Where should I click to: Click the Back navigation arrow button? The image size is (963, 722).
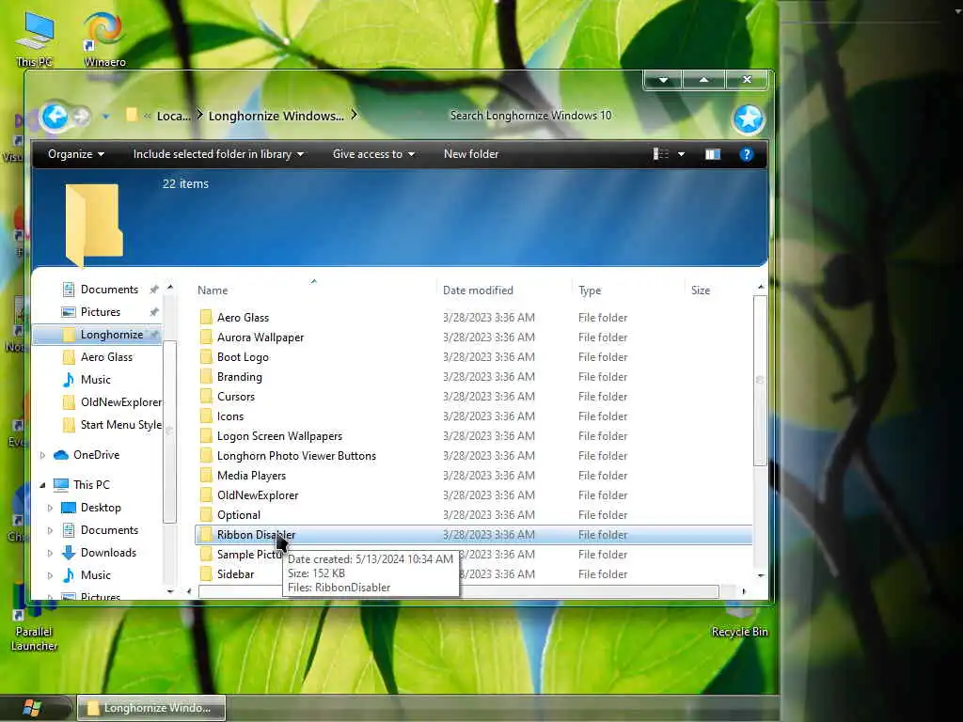pyautogui.click(x=55, y=116)
